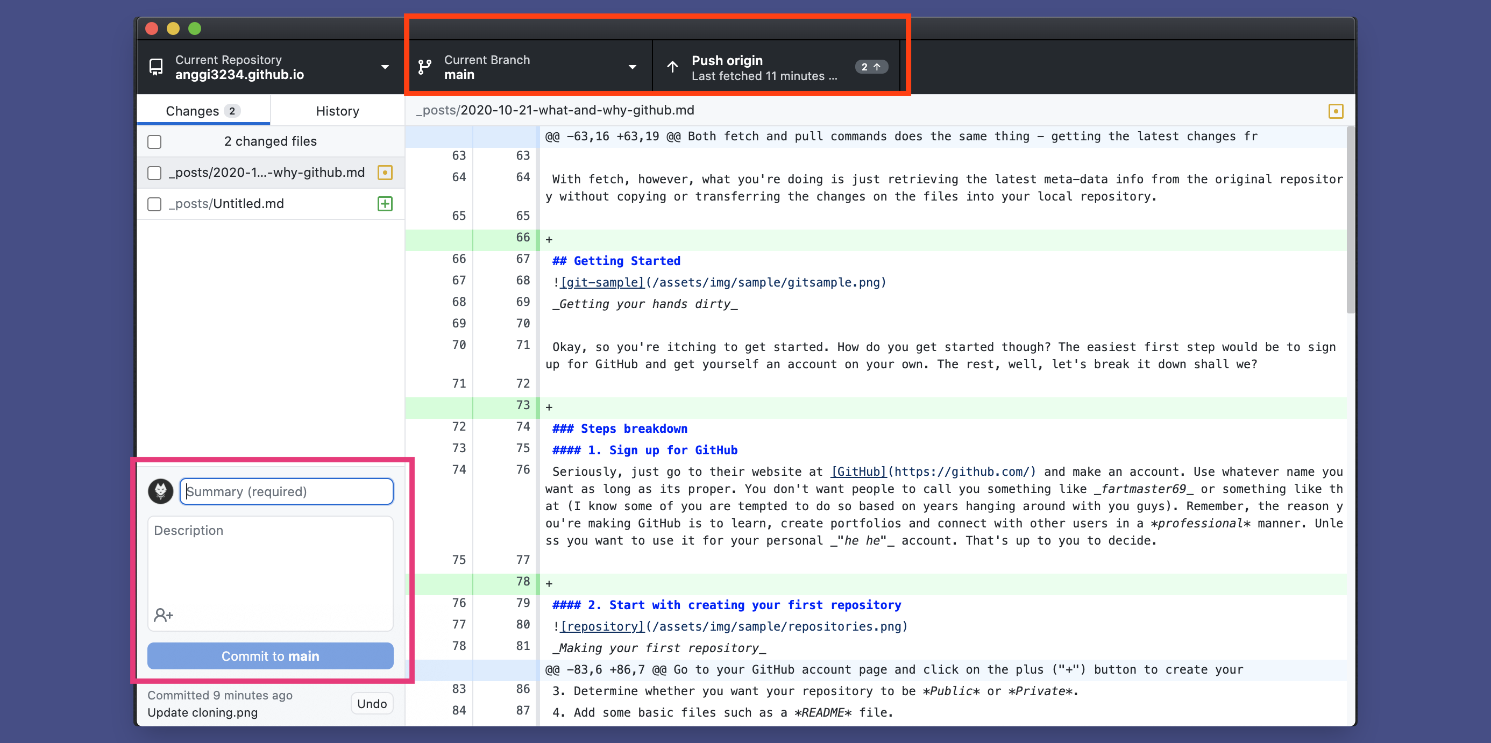1491x743 pixels.
Task: Undo the Update cloning.png commit
Action: [372, 704]
